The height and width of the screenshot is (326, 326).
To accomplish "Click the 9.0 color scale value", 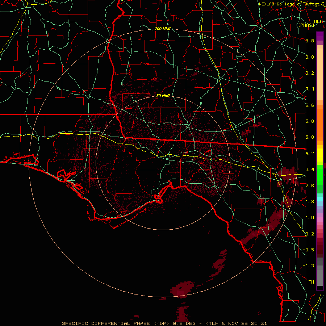I will 310,57.
